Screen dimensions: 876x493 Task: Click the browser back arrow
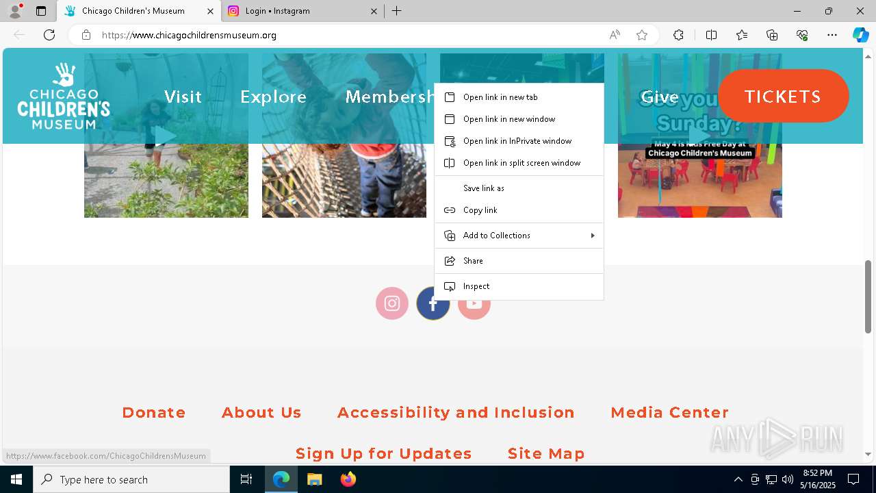coord(19,35)
